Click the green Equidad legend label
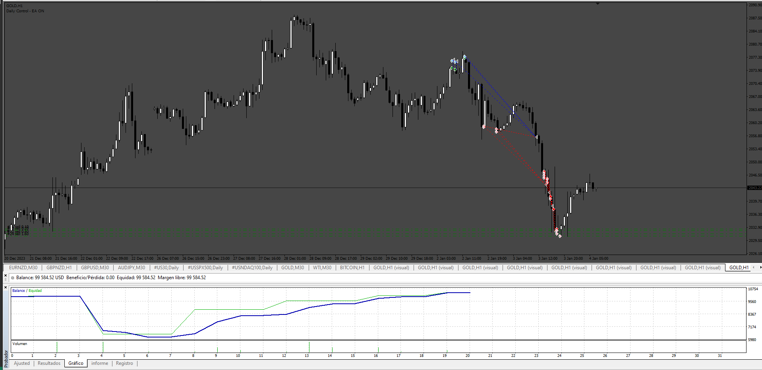Viewport: 762px width, 370px height. tap(35, 291)
